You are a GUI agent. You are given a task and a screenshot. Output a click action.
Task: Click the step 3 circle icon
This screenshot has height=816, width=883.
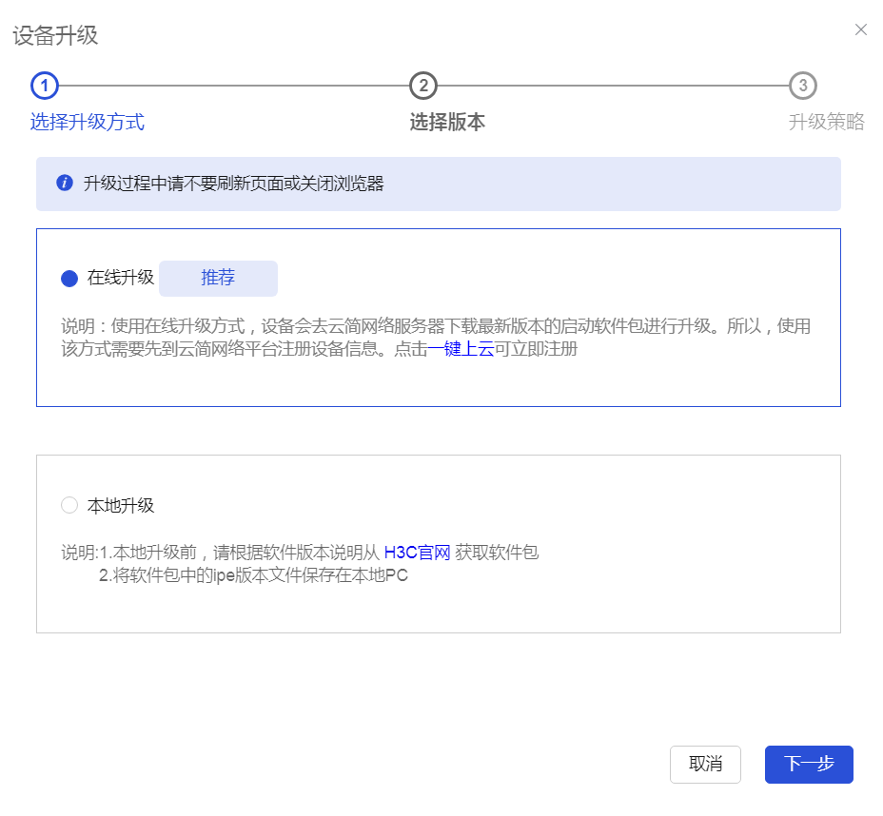803,86
